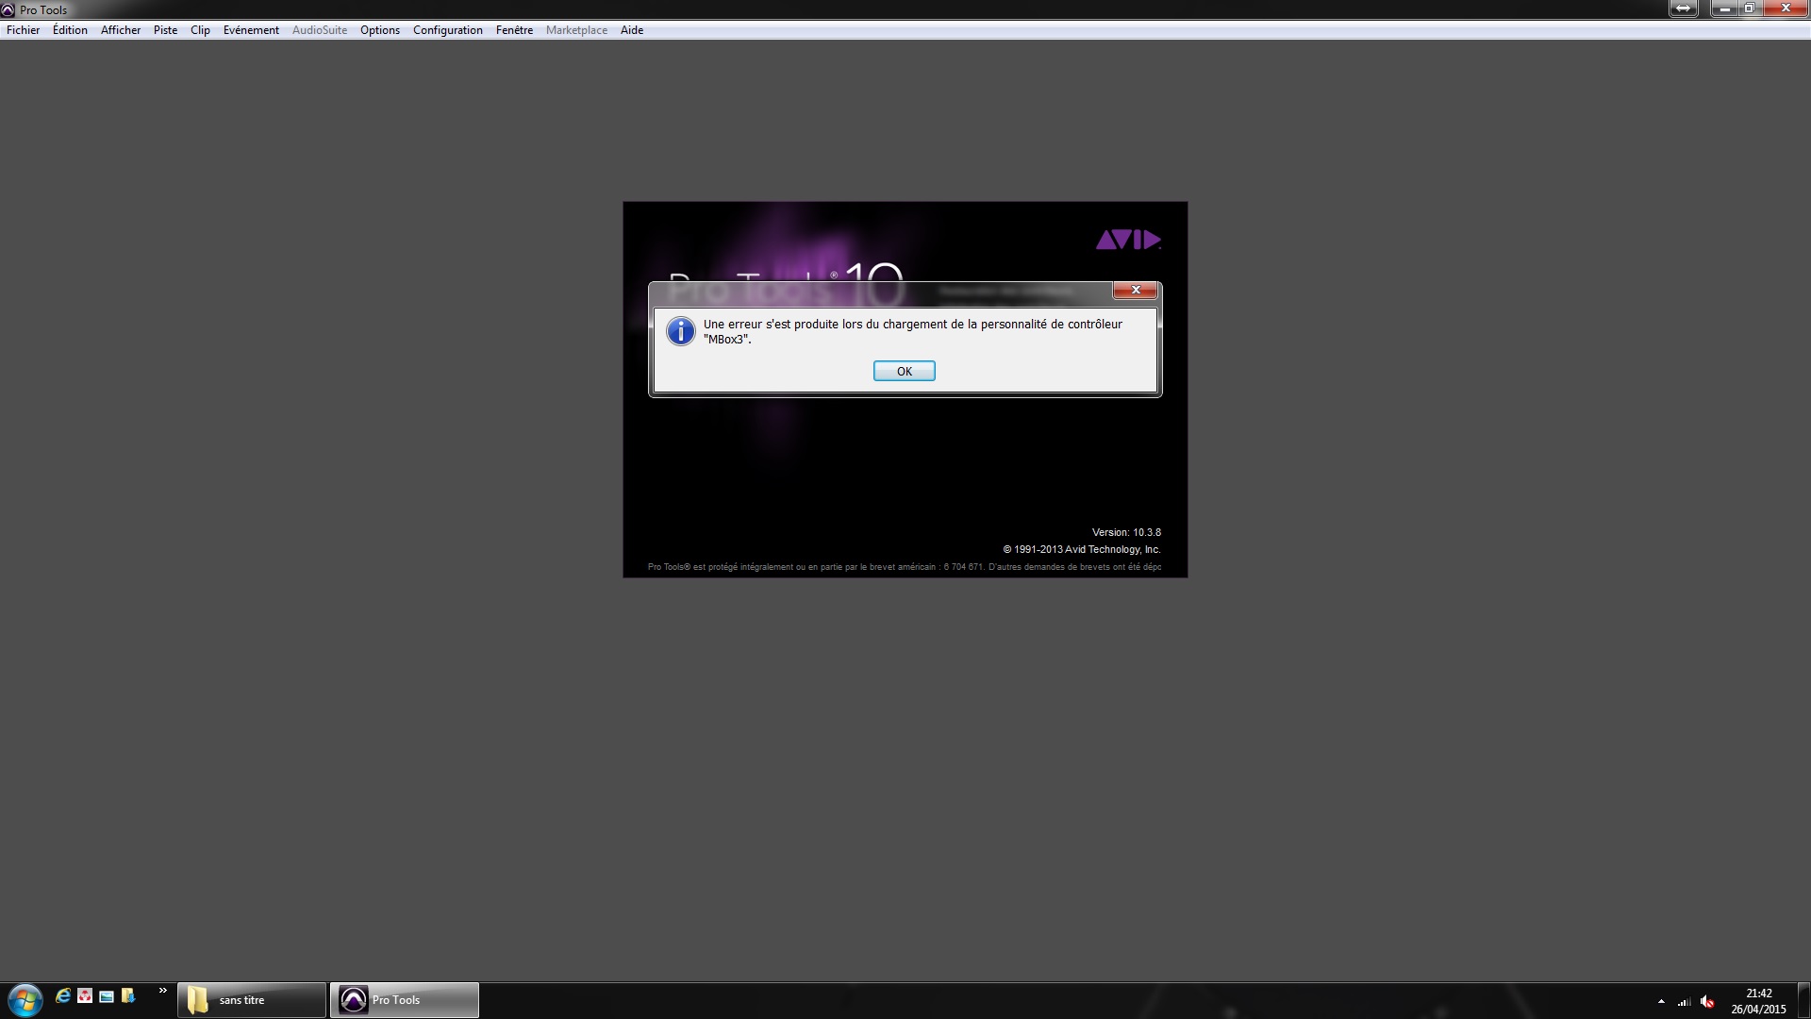The width and height of the screenshot is (1811, 1019).
Task: Open the Options menu
Action: point(380,30)
